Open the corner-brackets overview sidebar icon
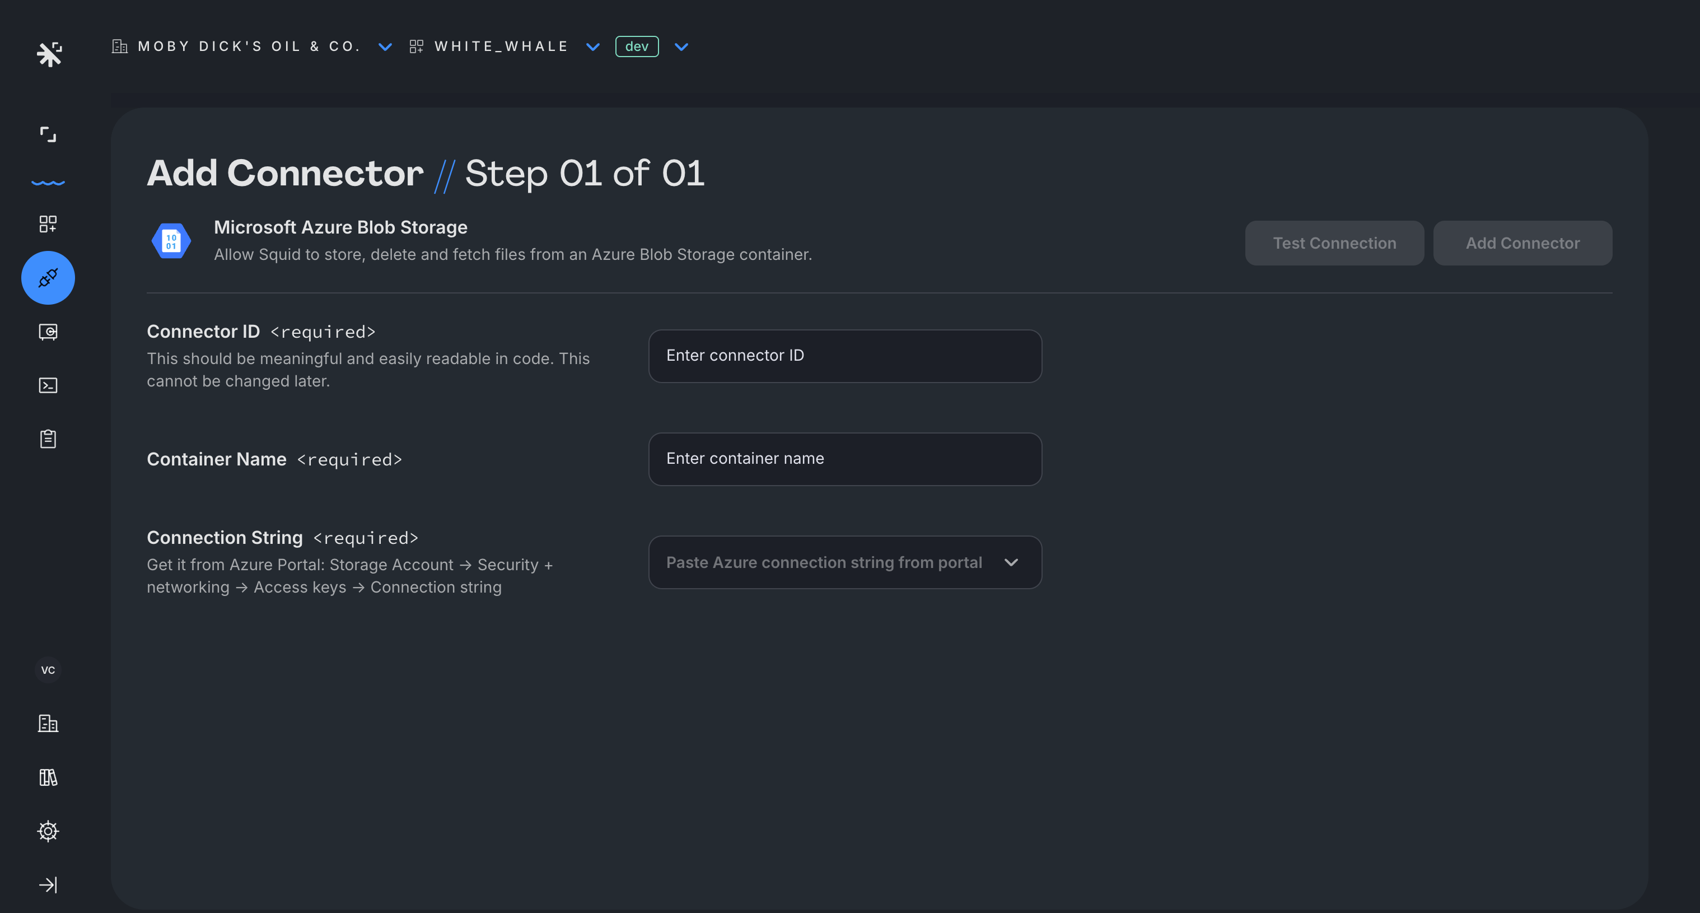Image resolution: width=1700 pixels, height=913 pixels. click(48, 134)
